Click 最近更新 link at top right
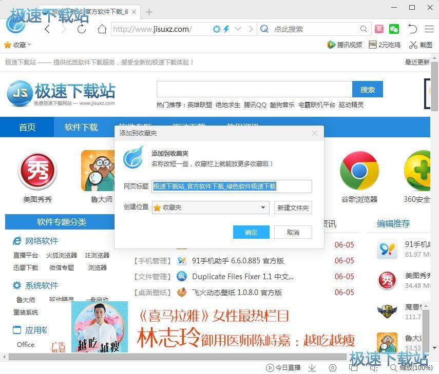The height and width of the screenshot is (374, 439). point(417,63)
